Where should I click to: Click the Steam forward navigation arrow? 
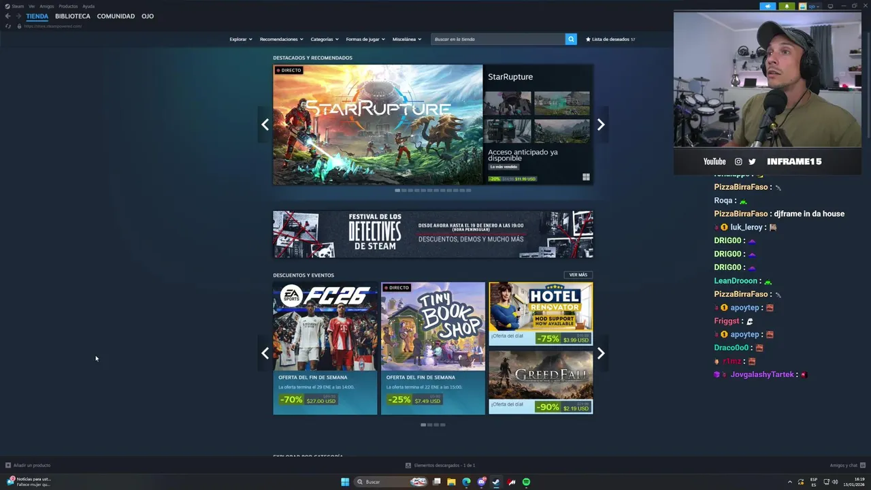click(x=18, y=16)
